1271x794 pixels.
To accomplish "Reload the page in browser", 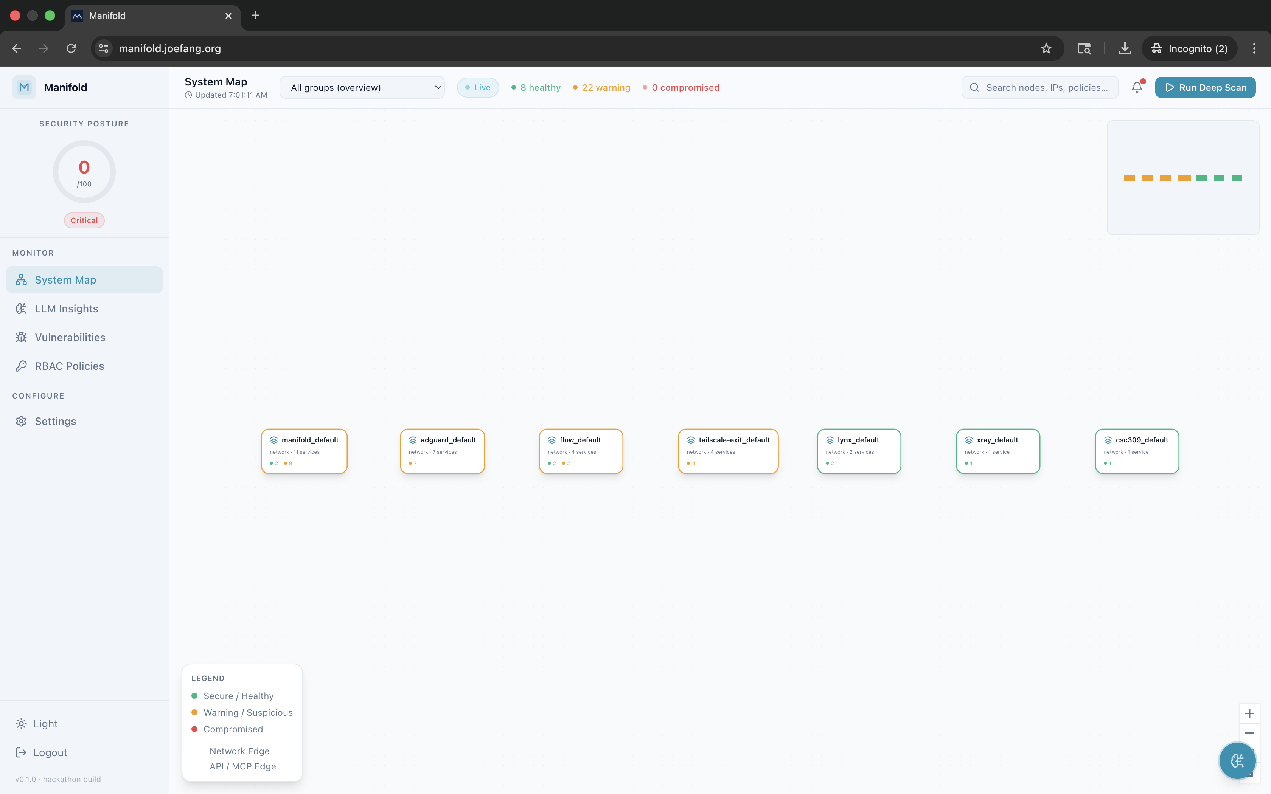I will coord(71,48).
